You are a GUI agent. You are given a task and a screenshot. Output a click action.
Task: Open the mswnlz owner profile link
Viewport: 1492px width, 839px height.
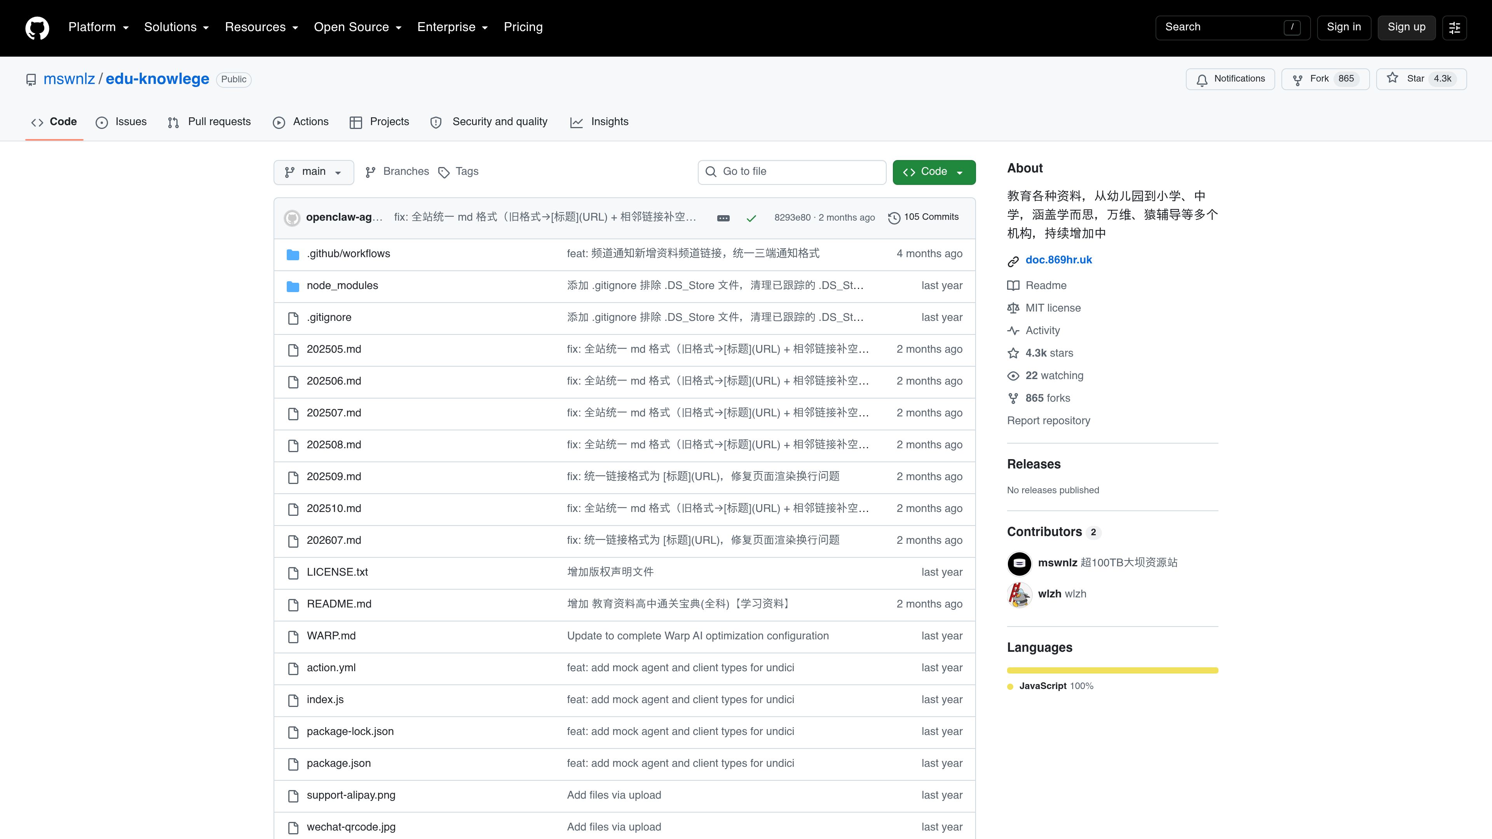pyautogui.click(x=69, y=79)
